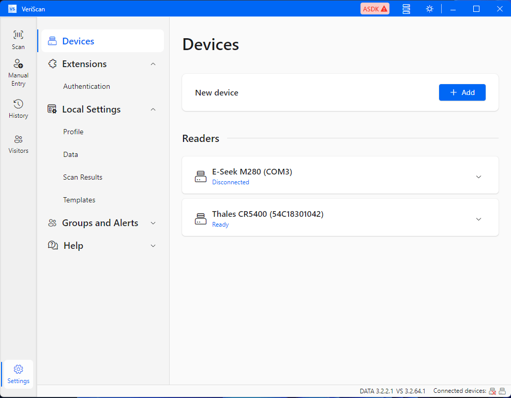
Task: Click the disconnected device icon in the status bar
Action: [x=492, y=391]
